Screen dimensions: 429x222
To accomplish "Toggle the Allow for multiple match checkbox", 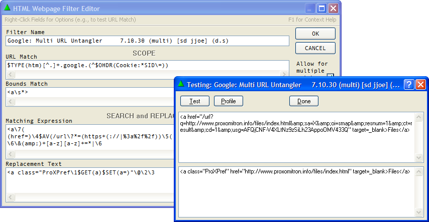I will click(330, 76).
